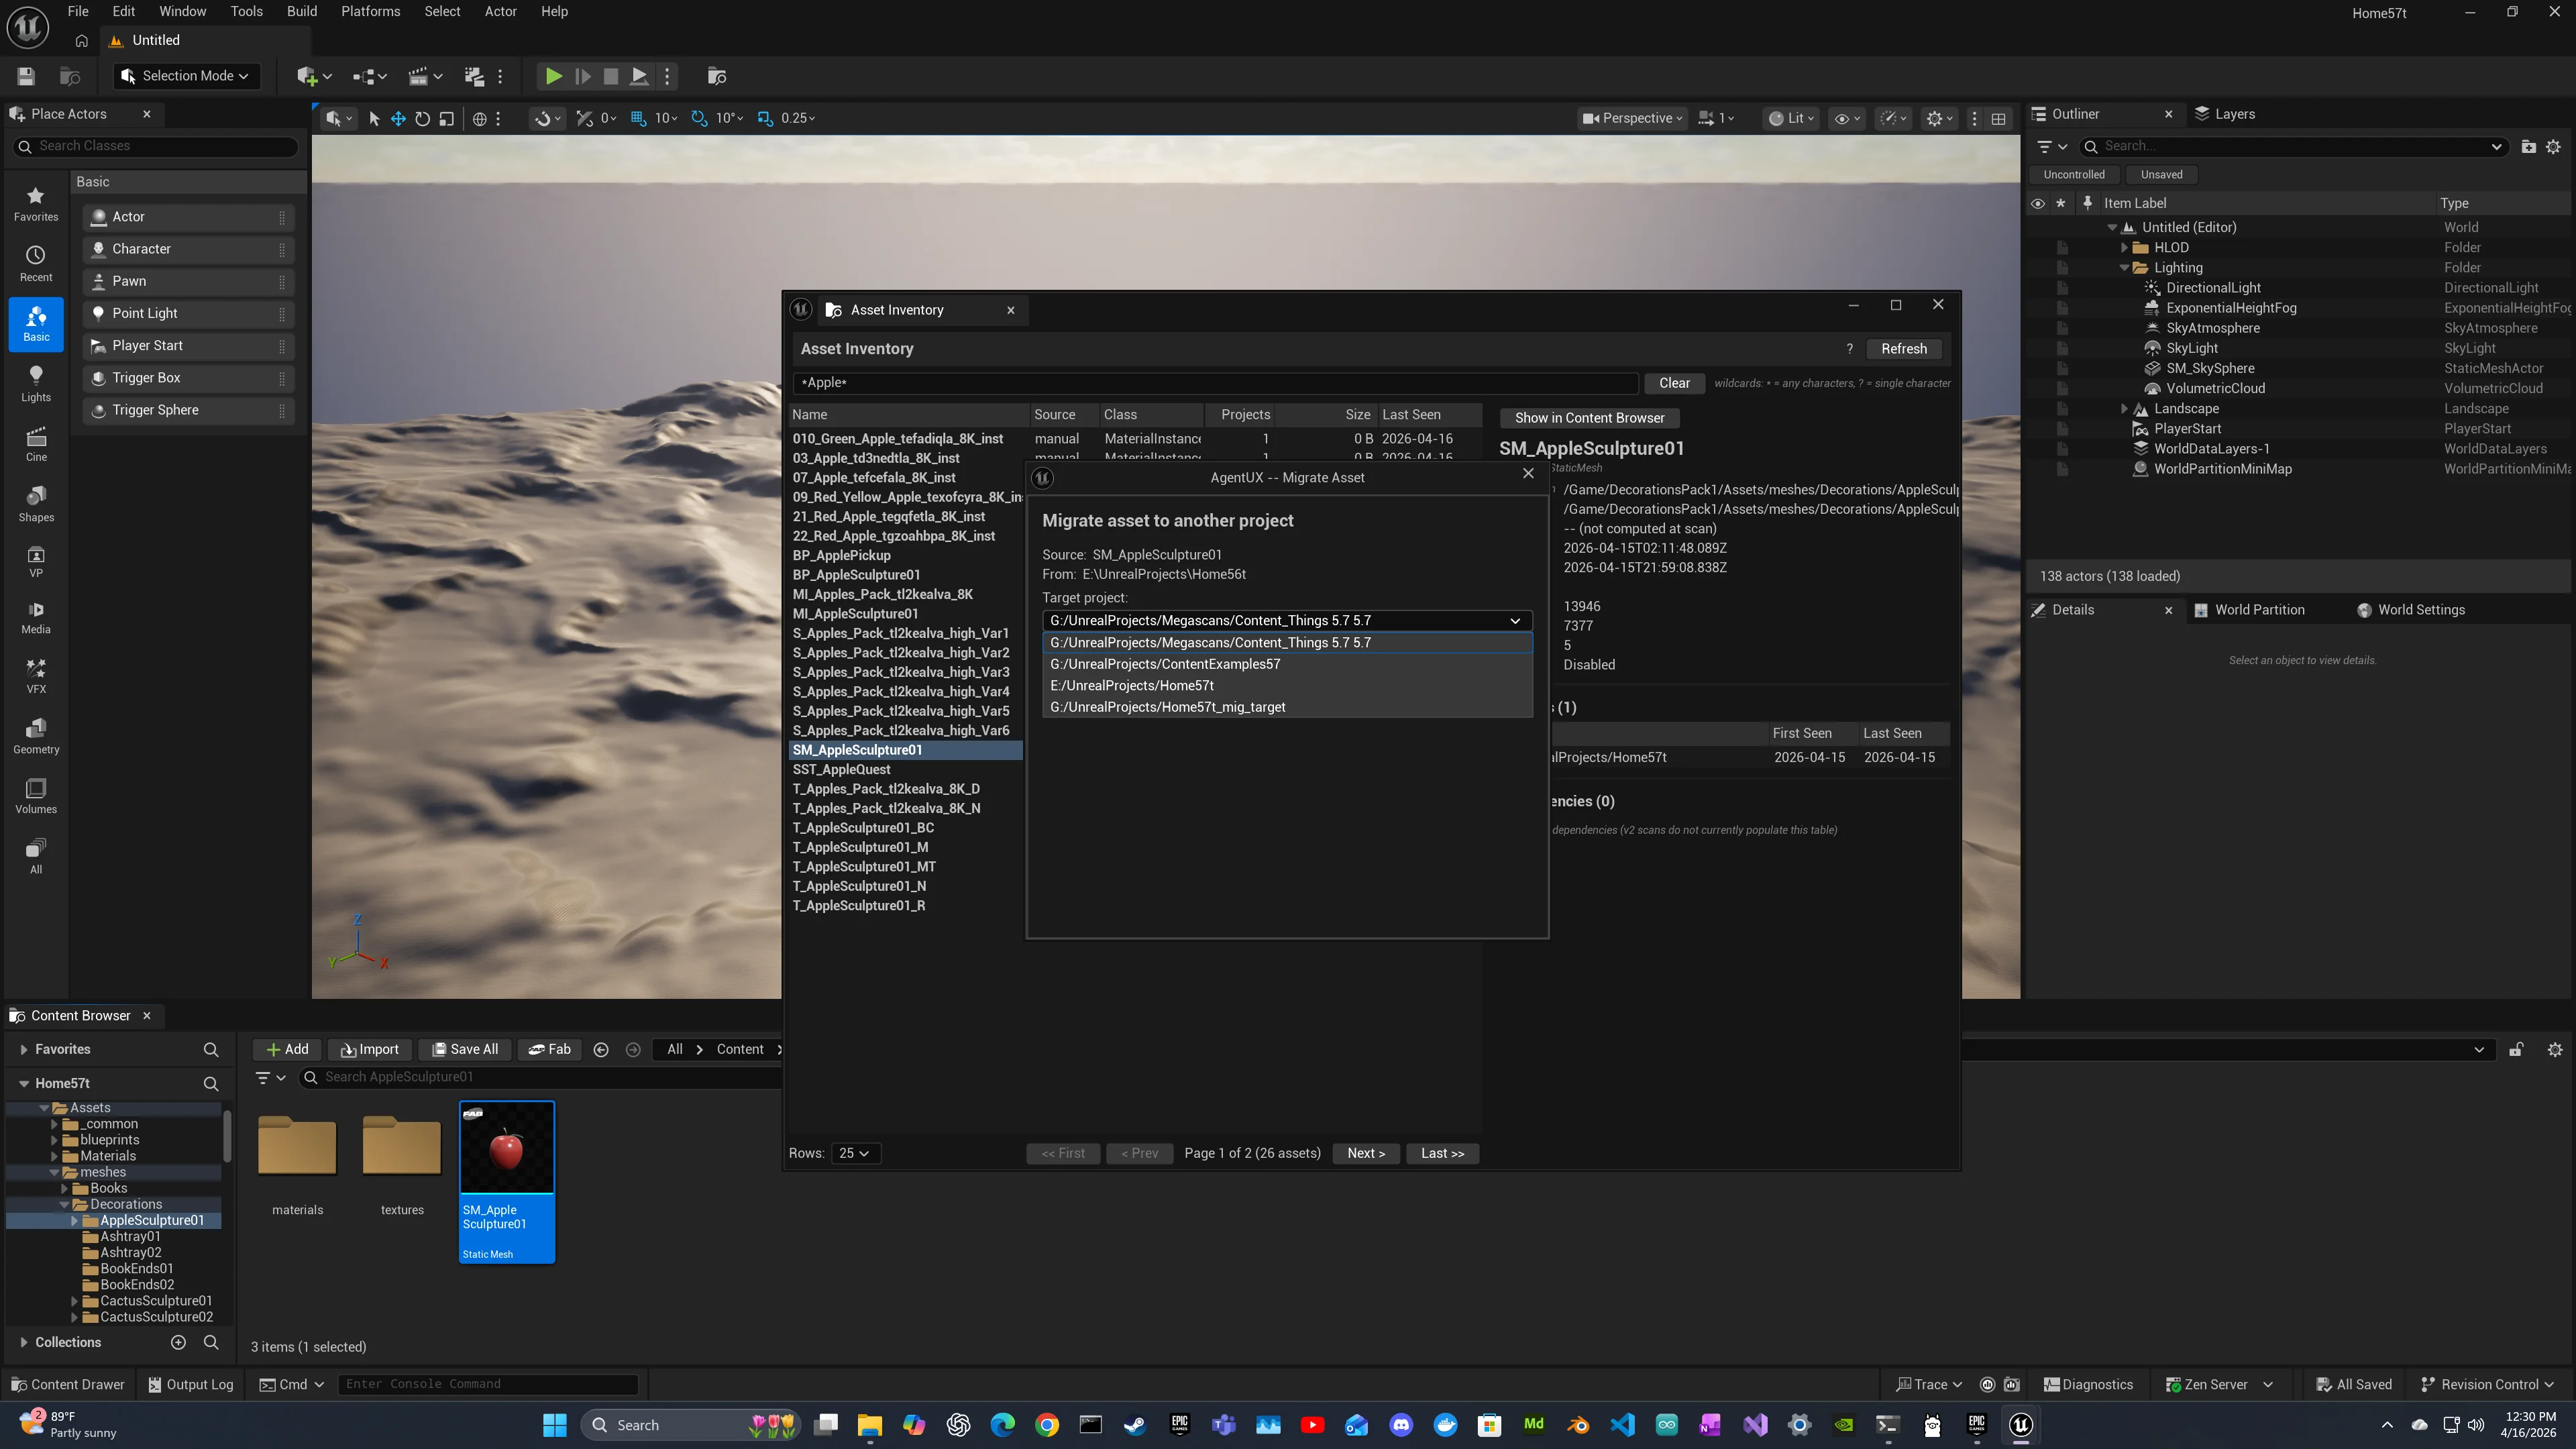Toggle the visibility eye column header in Outliner
The width and height of the screenshot is (2576, 1449).
point(2037,203)
